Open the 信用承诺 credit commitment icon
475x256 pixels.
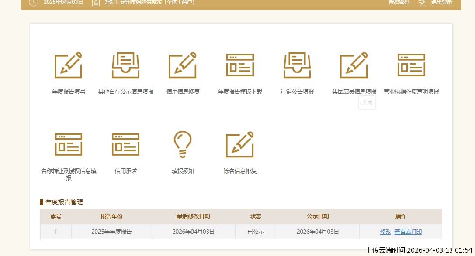point(125,144)
